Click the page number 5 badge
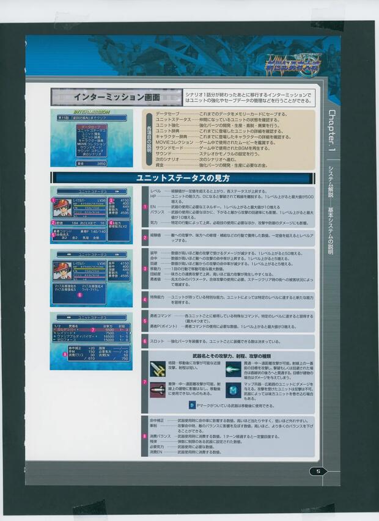The width and height of the screenshot is (379, 521). tap(318, 471)
